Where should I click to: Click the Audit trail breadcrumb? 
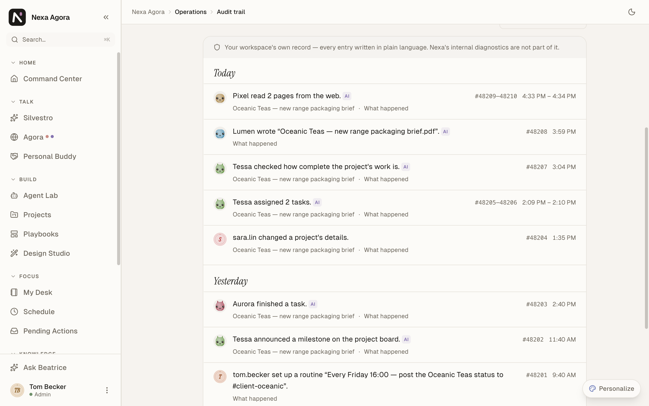pyautogui.click(x=231, y=12)
